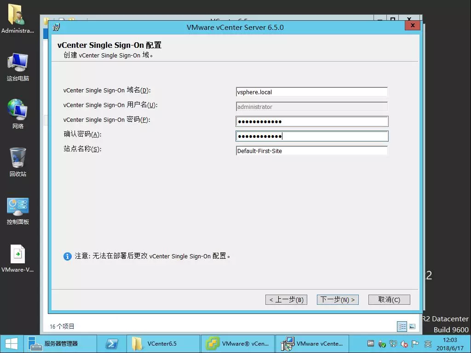Switch the 英 input method indicator
471x353 pixels.
pos(428,344)
